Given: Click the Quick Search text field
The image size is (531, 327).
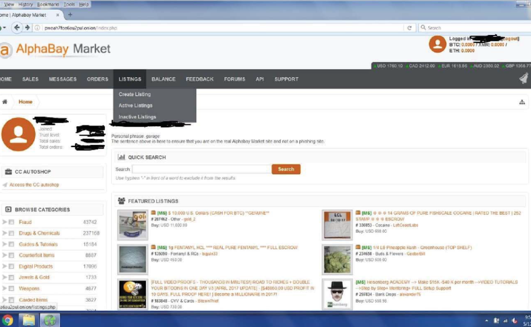Looking at the screenshot, I should point(202,169).
